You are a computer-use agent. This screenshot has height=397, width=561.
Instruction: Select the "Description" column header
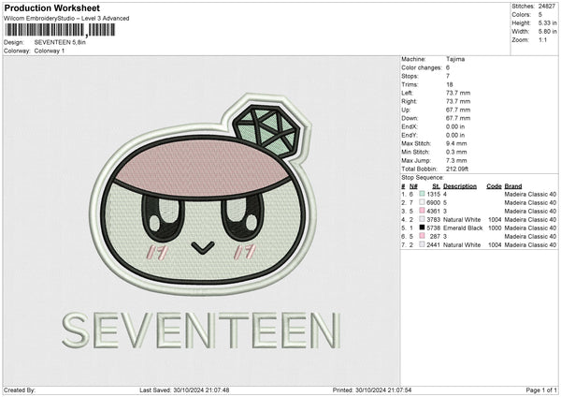coord(460,186)
